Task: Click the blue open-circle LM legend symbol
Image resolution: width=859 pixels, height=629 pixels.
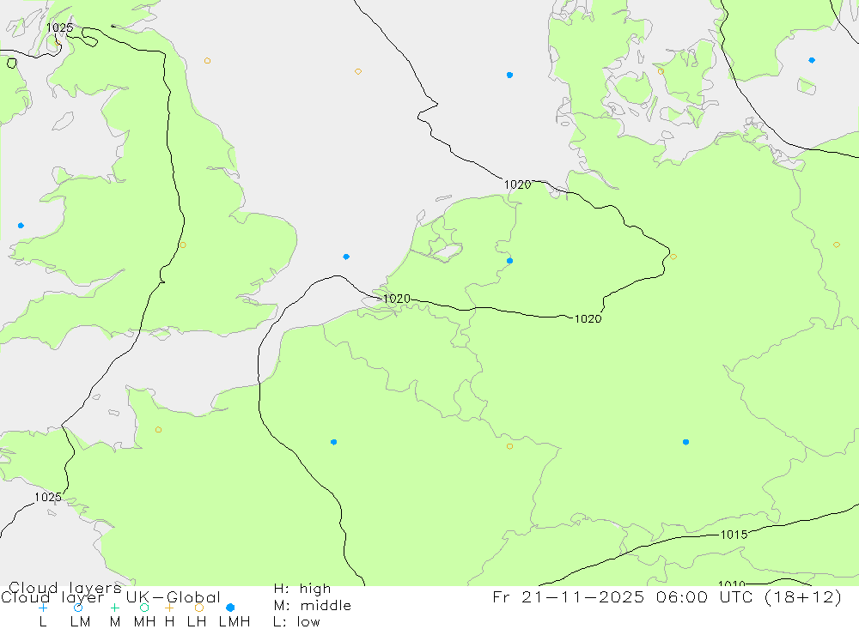Action: (78, 608)
